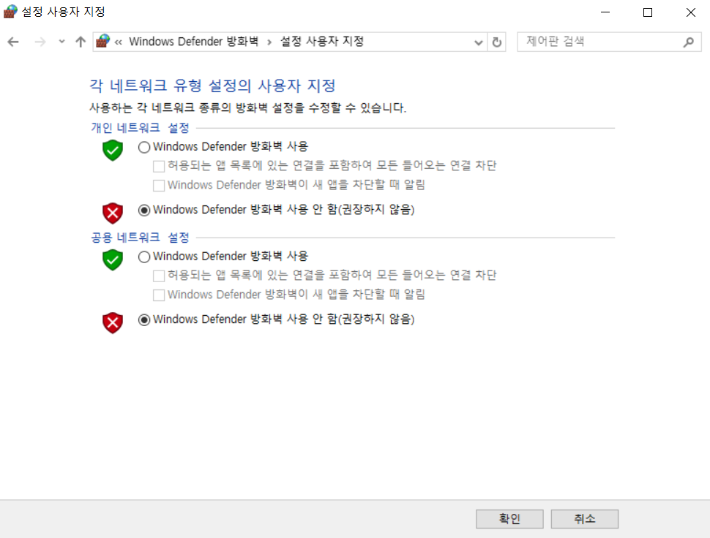
Task: Refresh the page with refresh icon
Action: click(x=497, y=42)
